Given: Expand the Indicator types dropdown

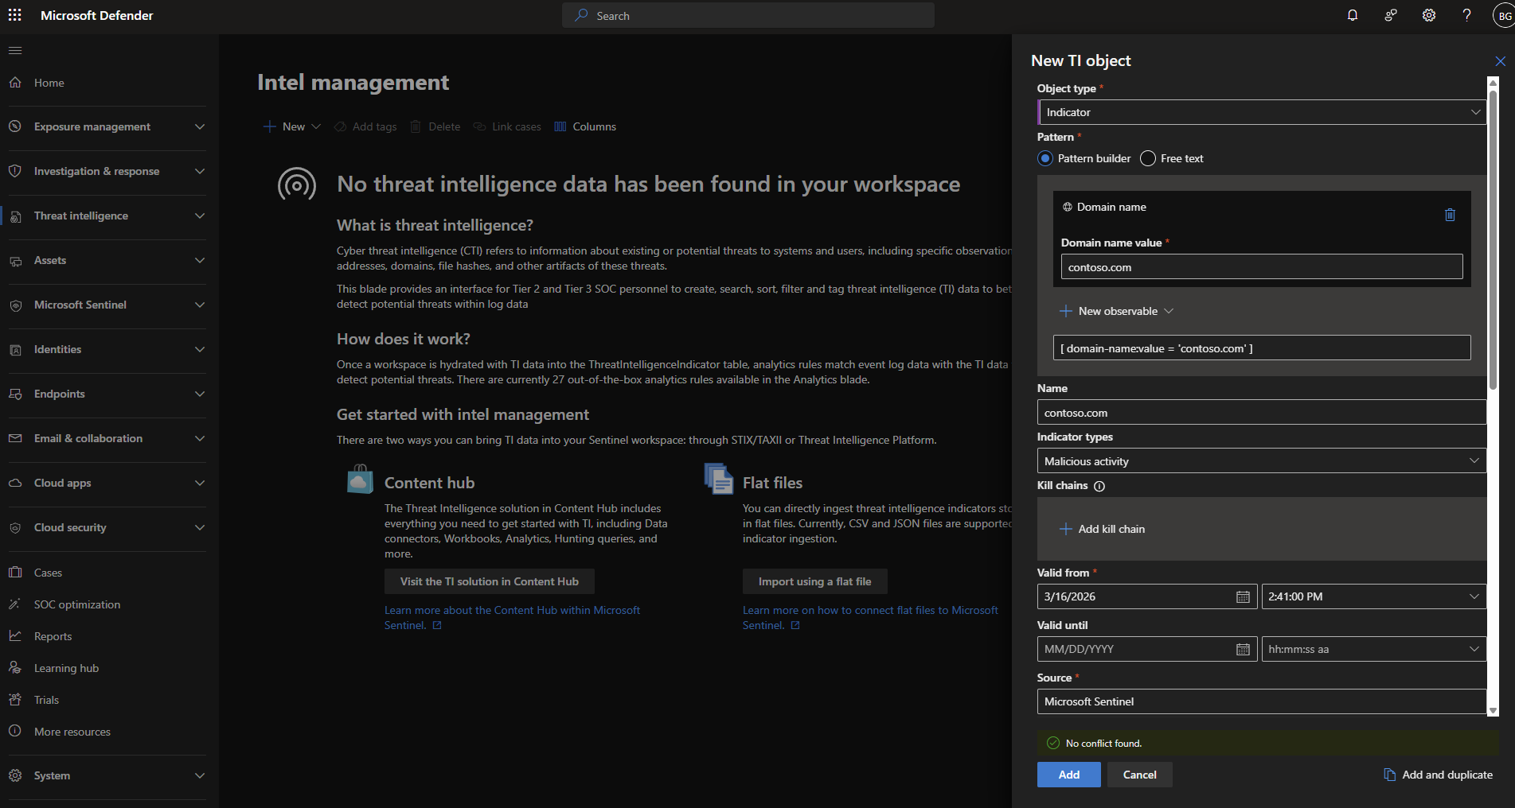Looking at the screenshot, I should [x=1261, y=462].
